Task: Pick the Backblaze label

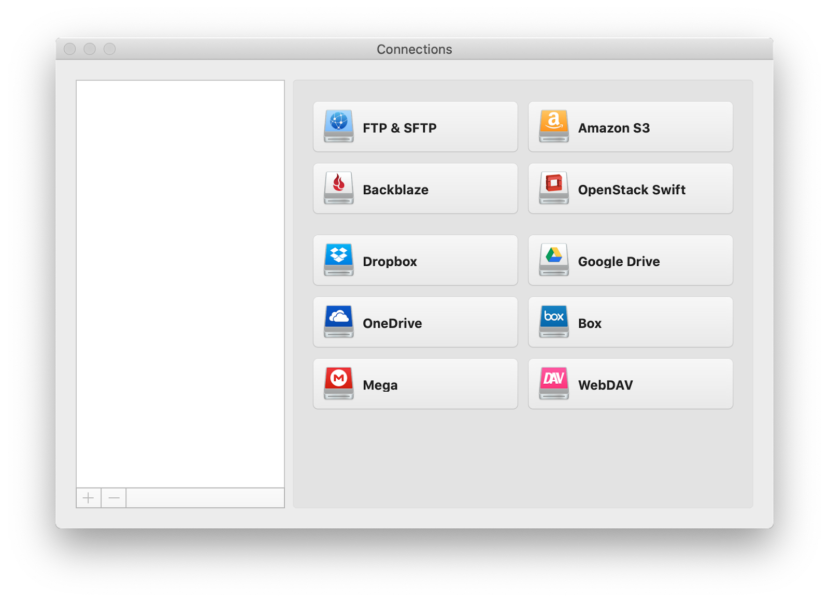Action: (396, 190)
